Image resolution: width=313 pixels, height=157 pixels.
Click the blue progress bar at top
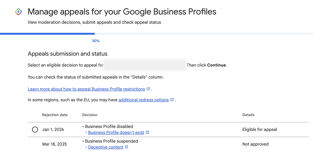click(x=47, y=34)
